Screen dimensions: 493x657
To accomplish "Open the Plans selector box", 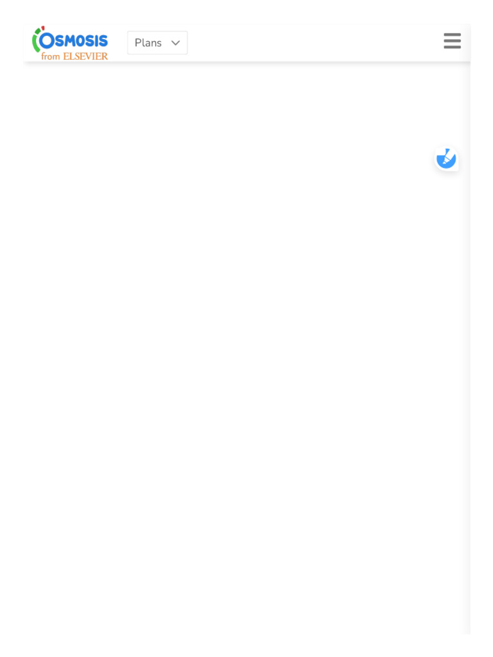I will pyautogui.click(x=157, y=43).
